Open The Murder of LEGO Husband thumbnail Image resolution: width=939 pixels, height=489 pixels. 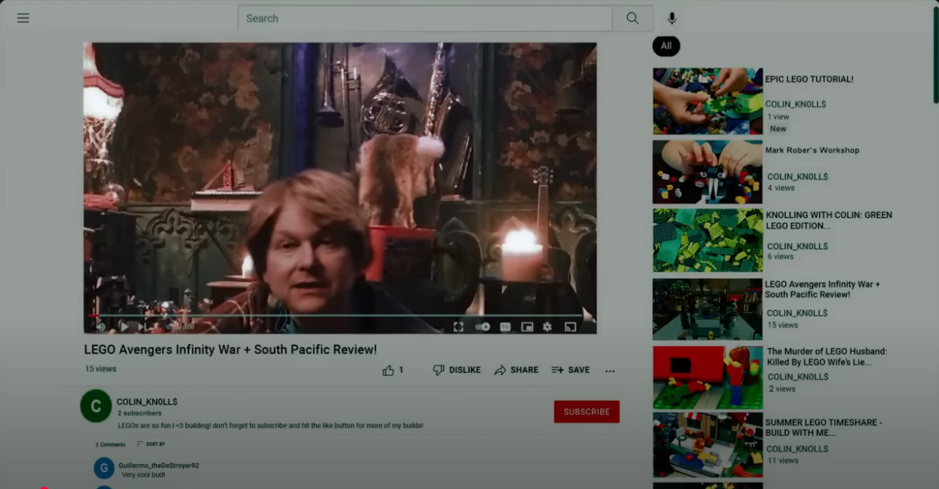coord(708,377)
